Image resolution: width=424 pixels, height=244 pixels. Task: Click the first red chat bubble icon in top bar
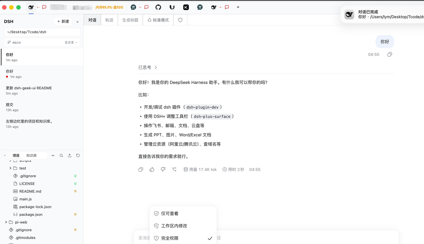coord(44,7)
